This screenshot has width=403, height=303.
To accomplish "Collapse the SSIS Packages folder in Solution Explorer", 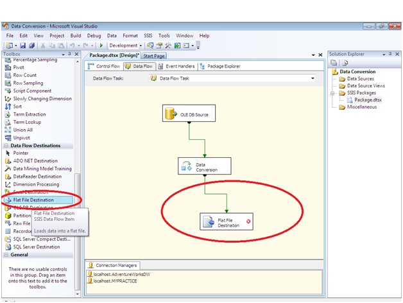I will [334, 93].
